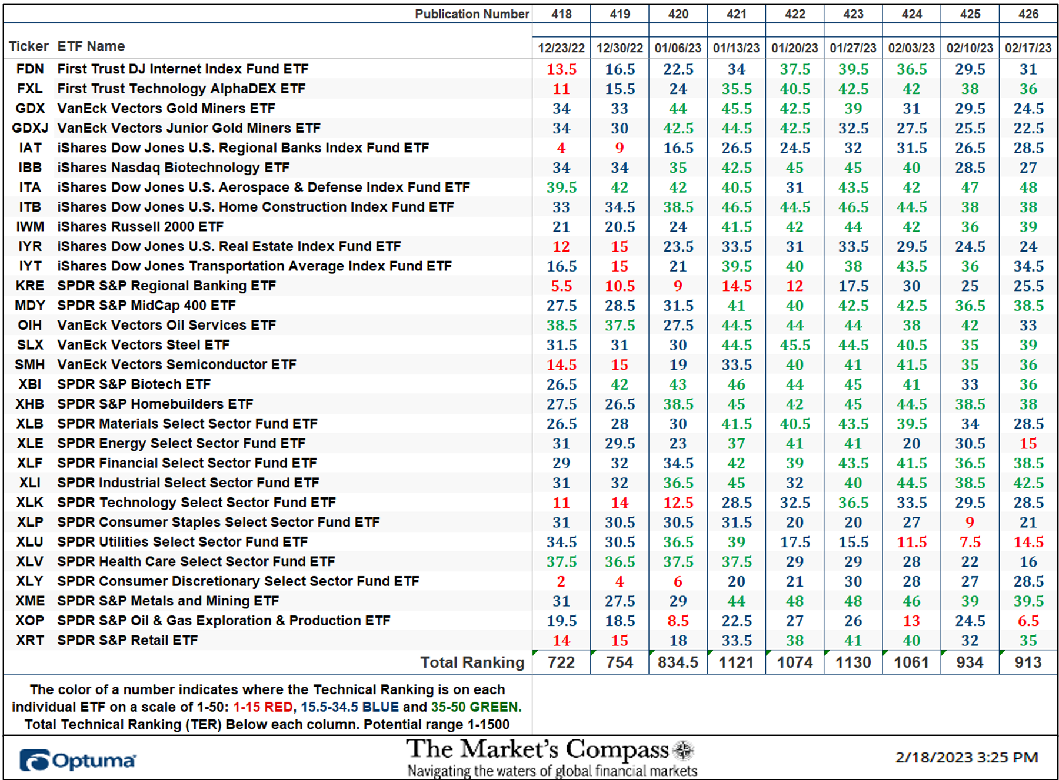Click 'The Market's Compass' title
The image size is (1059, 780).
coord(538,749)
